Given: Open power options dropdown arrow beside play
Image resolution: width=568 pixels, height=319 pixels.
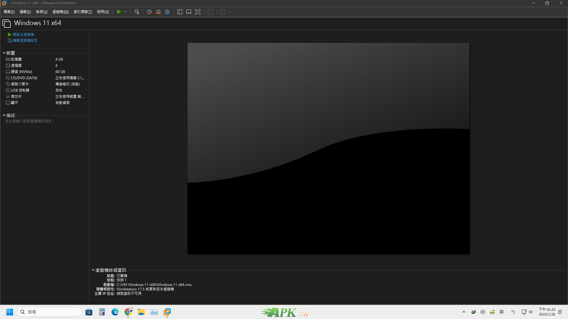Looking at the screenshot, I should click(x=125, y=12).
